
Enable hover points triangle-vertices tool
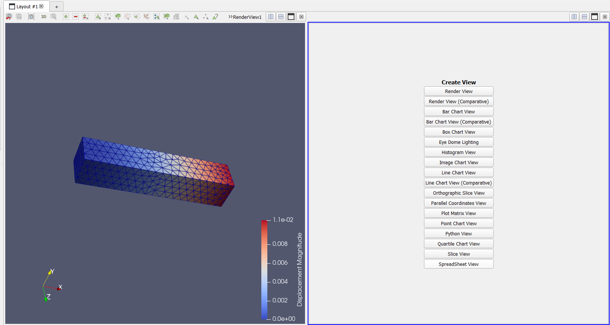206,17
